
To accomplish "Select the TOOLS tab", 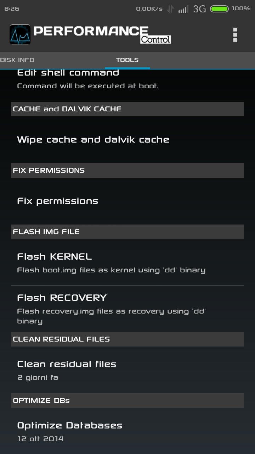I will tap(127, 60).
